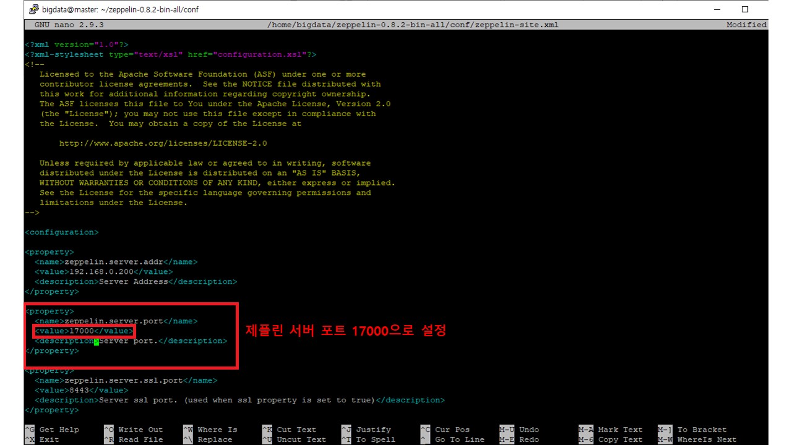Click the Uncut Text shortcut label
The image size is (792, 445).
coord(302,440)
